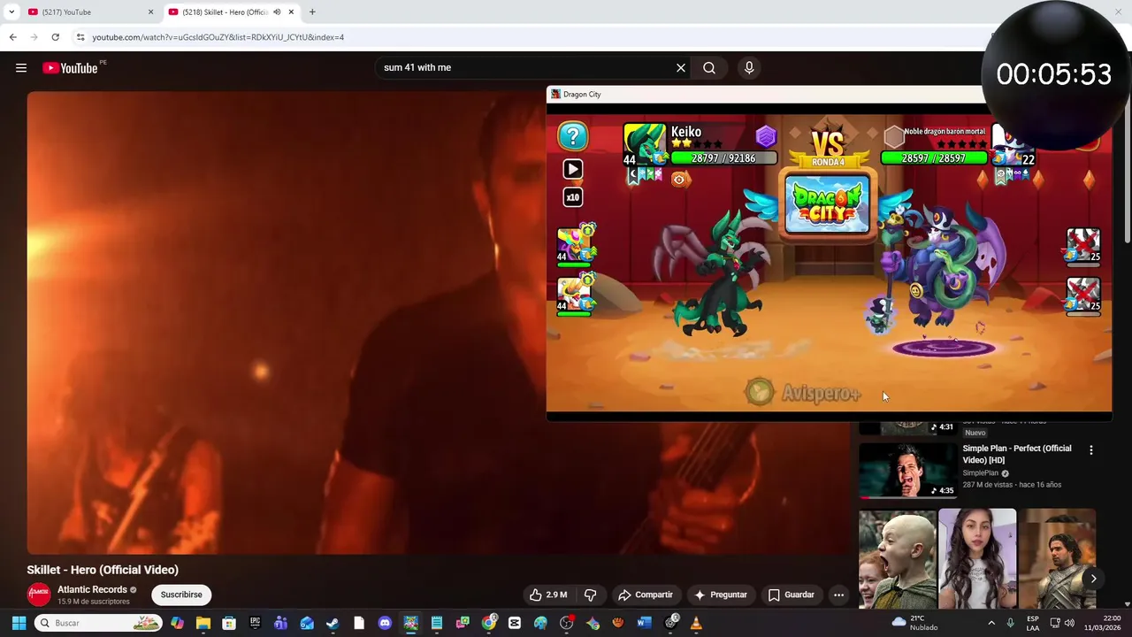Subscribe to Atlantic Records with Suscribirse
The width and height of the screenshot is (1132, 637).
pyautogui.click(x=181, y=595)
